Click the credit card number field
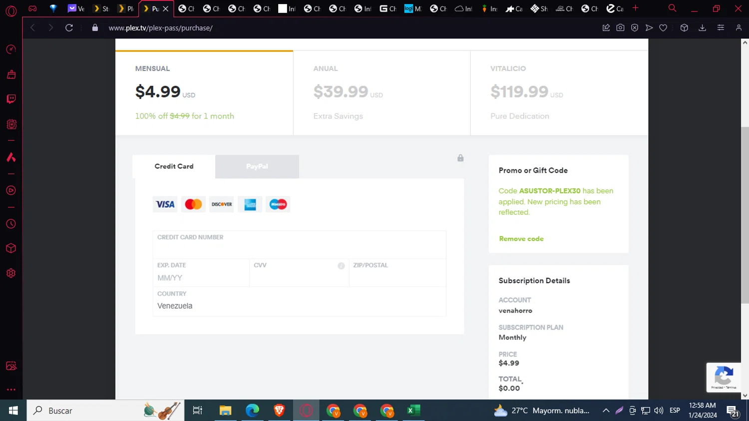 (x=299, y=245)
